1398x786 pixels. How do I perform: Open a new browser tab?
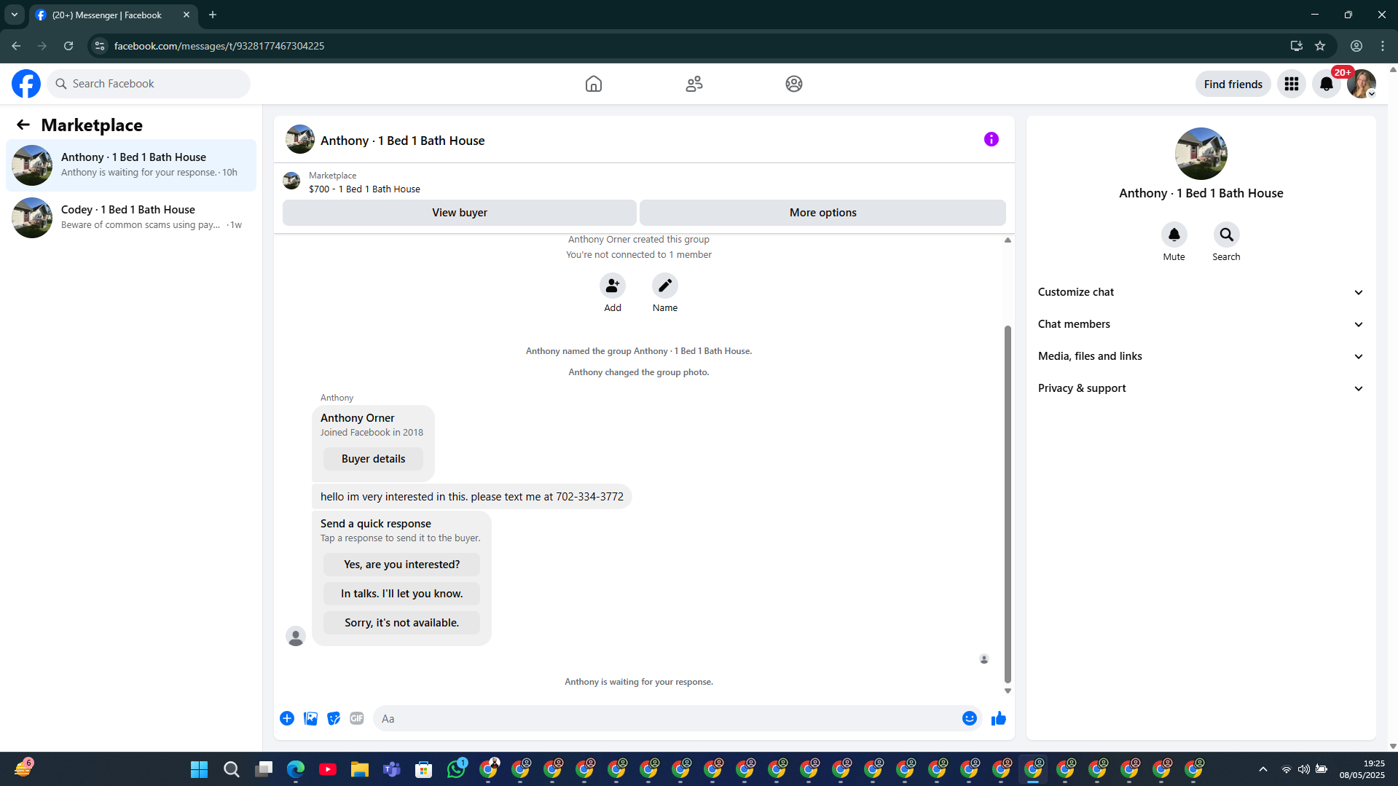[x=213, y=15]
